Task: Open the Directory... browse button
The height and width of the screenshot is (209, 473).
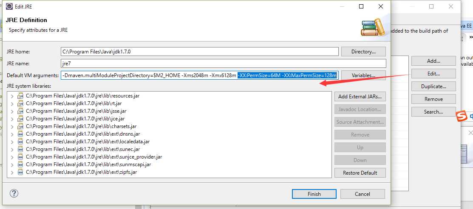Action: [x=363, y=51]
